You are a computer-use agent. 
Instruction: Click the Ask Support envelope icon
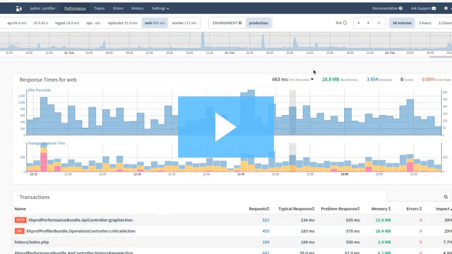434,8
